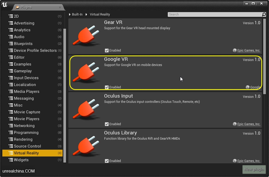Disable the Gear VR Enabled checkbox
This screenshot has height=177, width=269.
(x=107, y=50)
